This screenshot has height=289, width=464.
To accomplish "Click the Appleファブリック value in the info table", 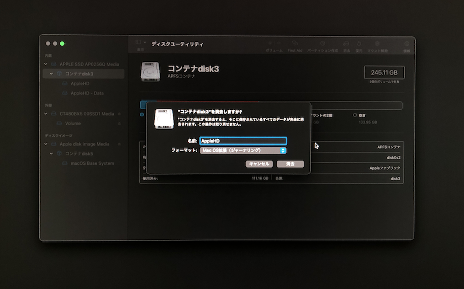I will point(384,168).
